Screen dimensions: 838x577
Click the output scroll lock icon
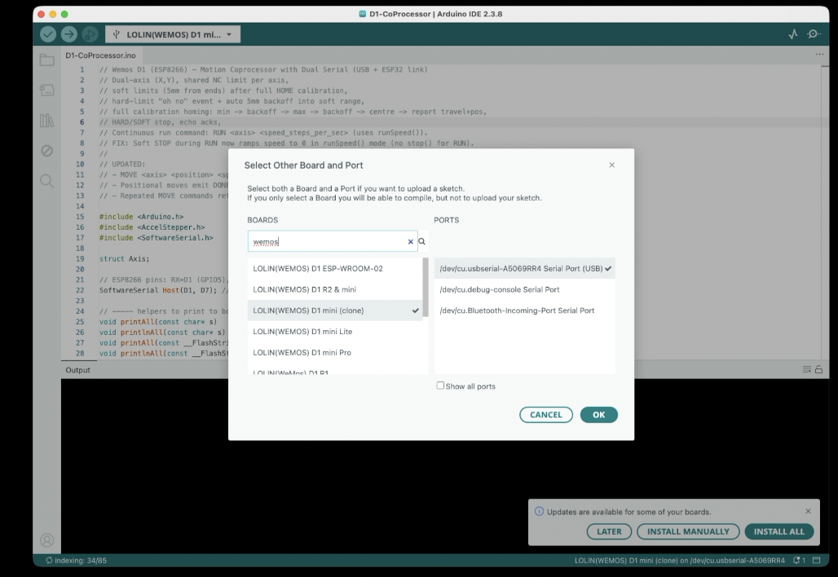pyautogui.click(x=818, y=369)
